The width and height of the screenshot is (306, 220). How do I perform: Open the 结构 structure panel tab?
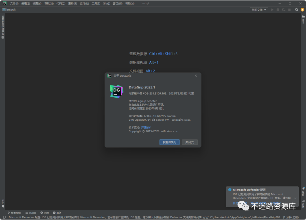coord(303,204)
